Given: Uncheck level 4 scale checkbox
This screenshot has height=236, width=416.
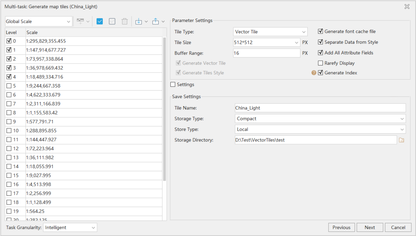Looking at the screenshot, I should tap(9, 77).
